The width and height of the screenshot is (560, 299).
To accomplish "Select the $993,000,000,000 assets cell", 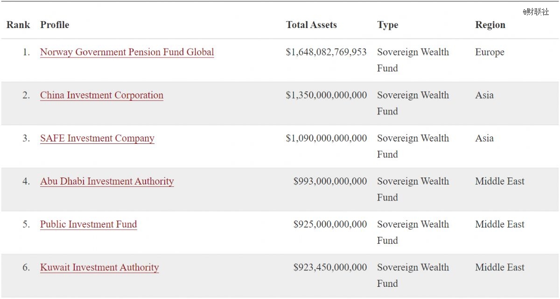I will click(x=330, y=181).
